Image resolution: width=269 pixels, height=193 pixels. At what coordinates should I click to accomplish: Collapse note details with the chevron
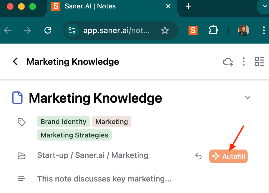[x=247, y=98]
